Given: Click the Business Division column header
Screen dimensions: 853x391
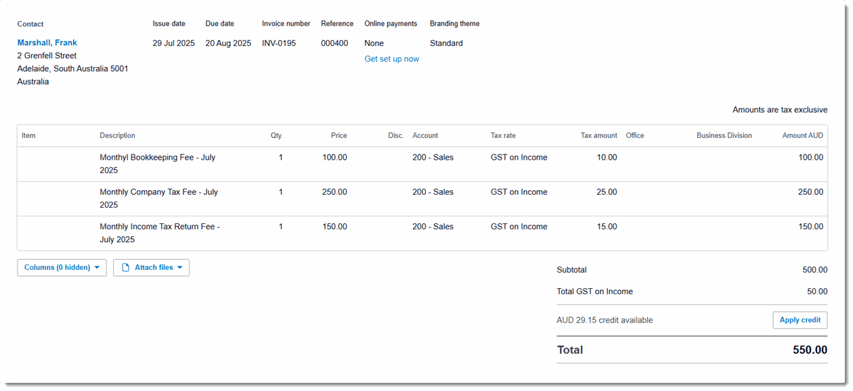Looking at the screenshot, I should (x=724, y=135).
